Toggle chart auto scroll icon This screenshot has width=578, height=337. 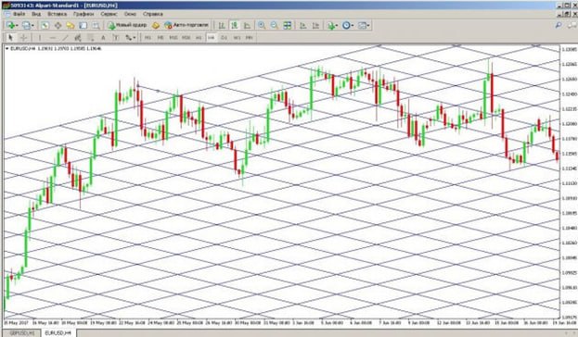pyautogui.click(x=303, y=25)
